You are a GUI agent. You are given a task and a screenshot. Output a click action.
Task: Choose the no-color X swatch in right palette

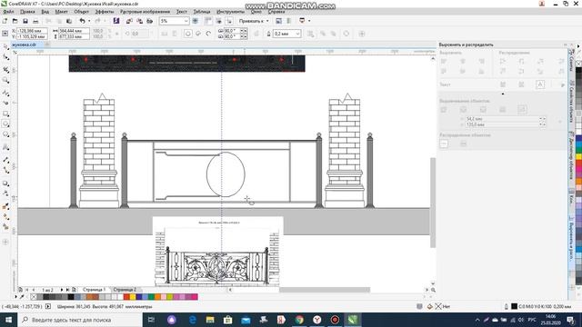[578, 64]
